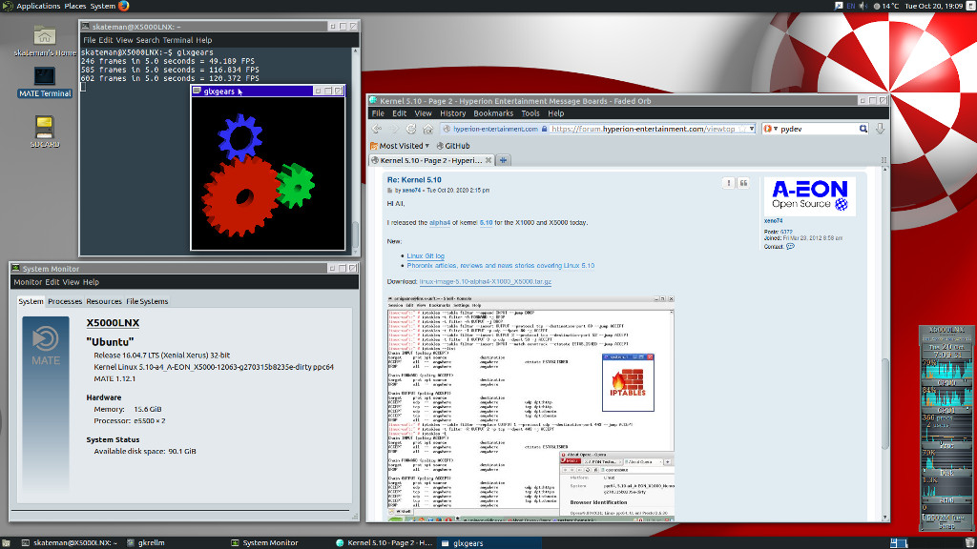Select the MATE Terminal desktop icon
Viewport: 977px width, 549px height.
pos(44,82)
